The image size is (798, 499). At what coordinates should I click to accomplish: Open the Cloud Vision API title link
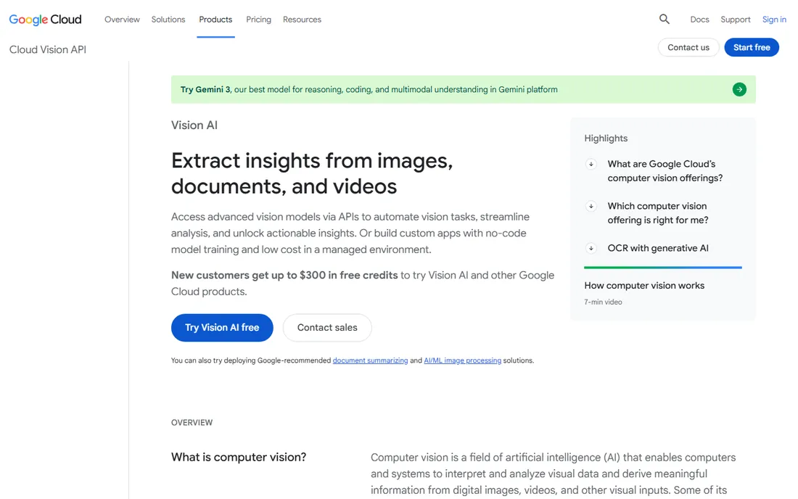48,49
